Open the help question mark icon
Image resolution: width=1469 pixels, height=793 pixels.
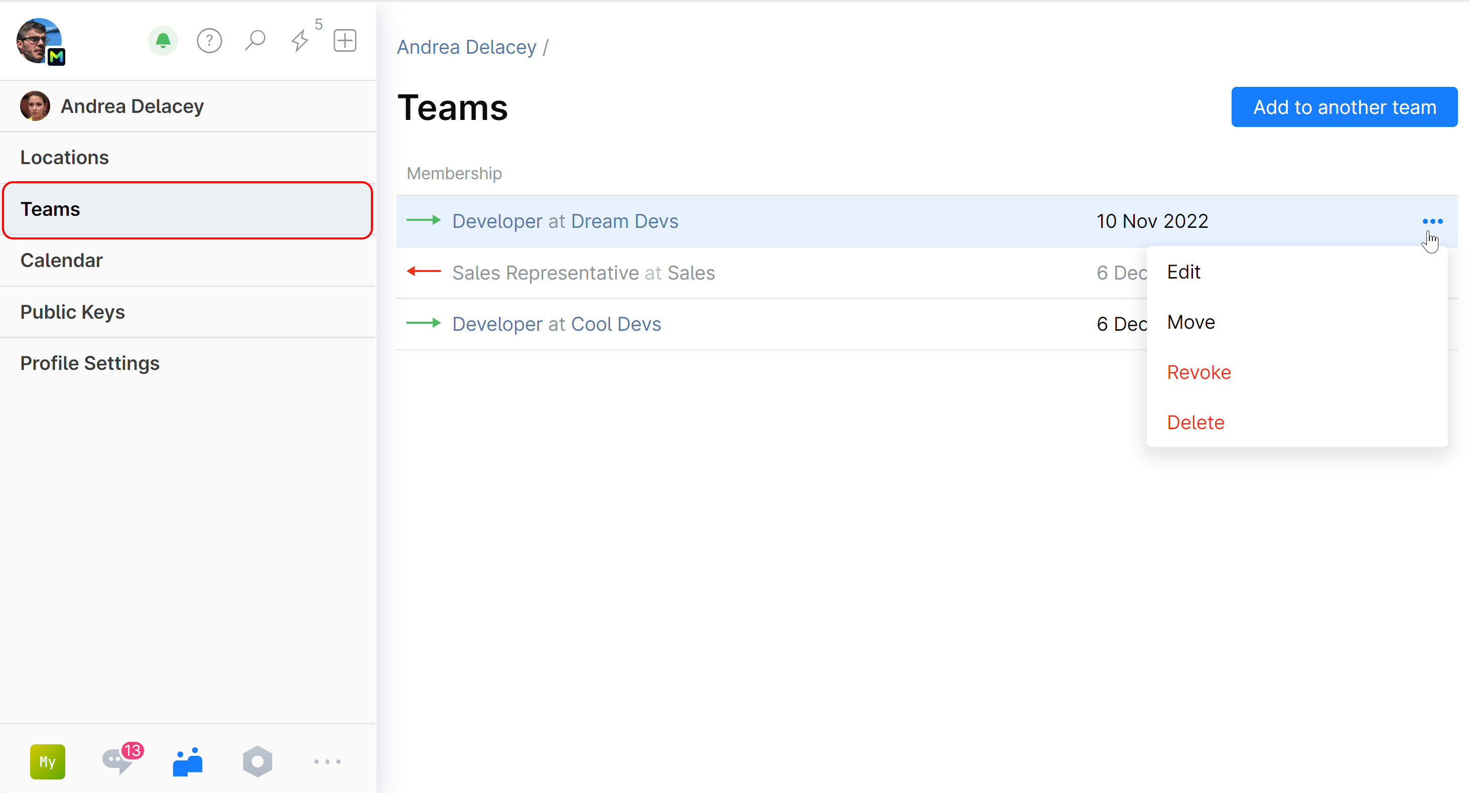click(209, 41)
